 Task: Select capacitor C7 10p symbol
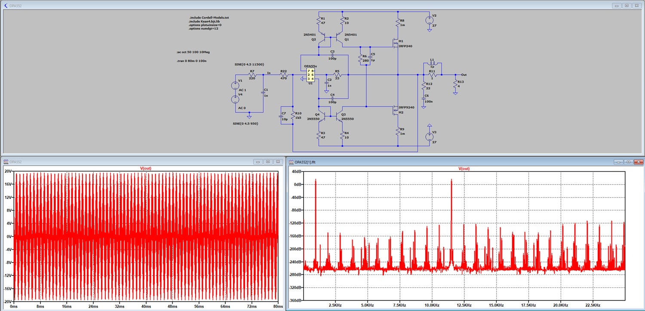(281, 116)
